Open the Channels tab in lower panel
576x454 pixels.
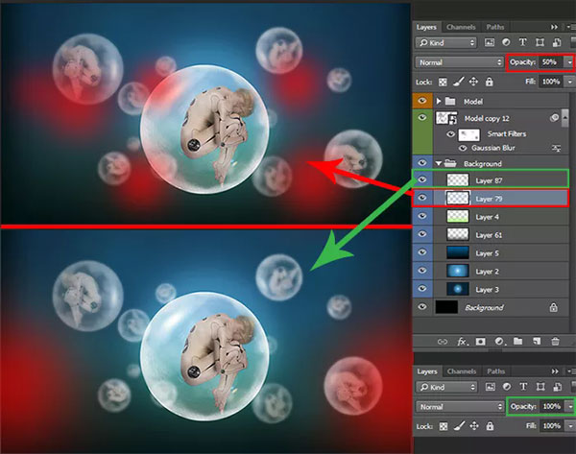coord(462,371)
